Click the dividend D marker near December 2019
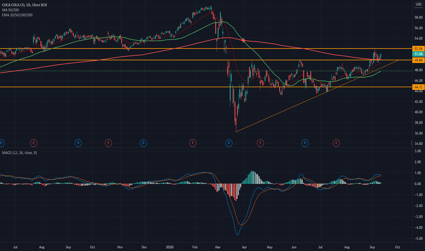 pos(143,143)
